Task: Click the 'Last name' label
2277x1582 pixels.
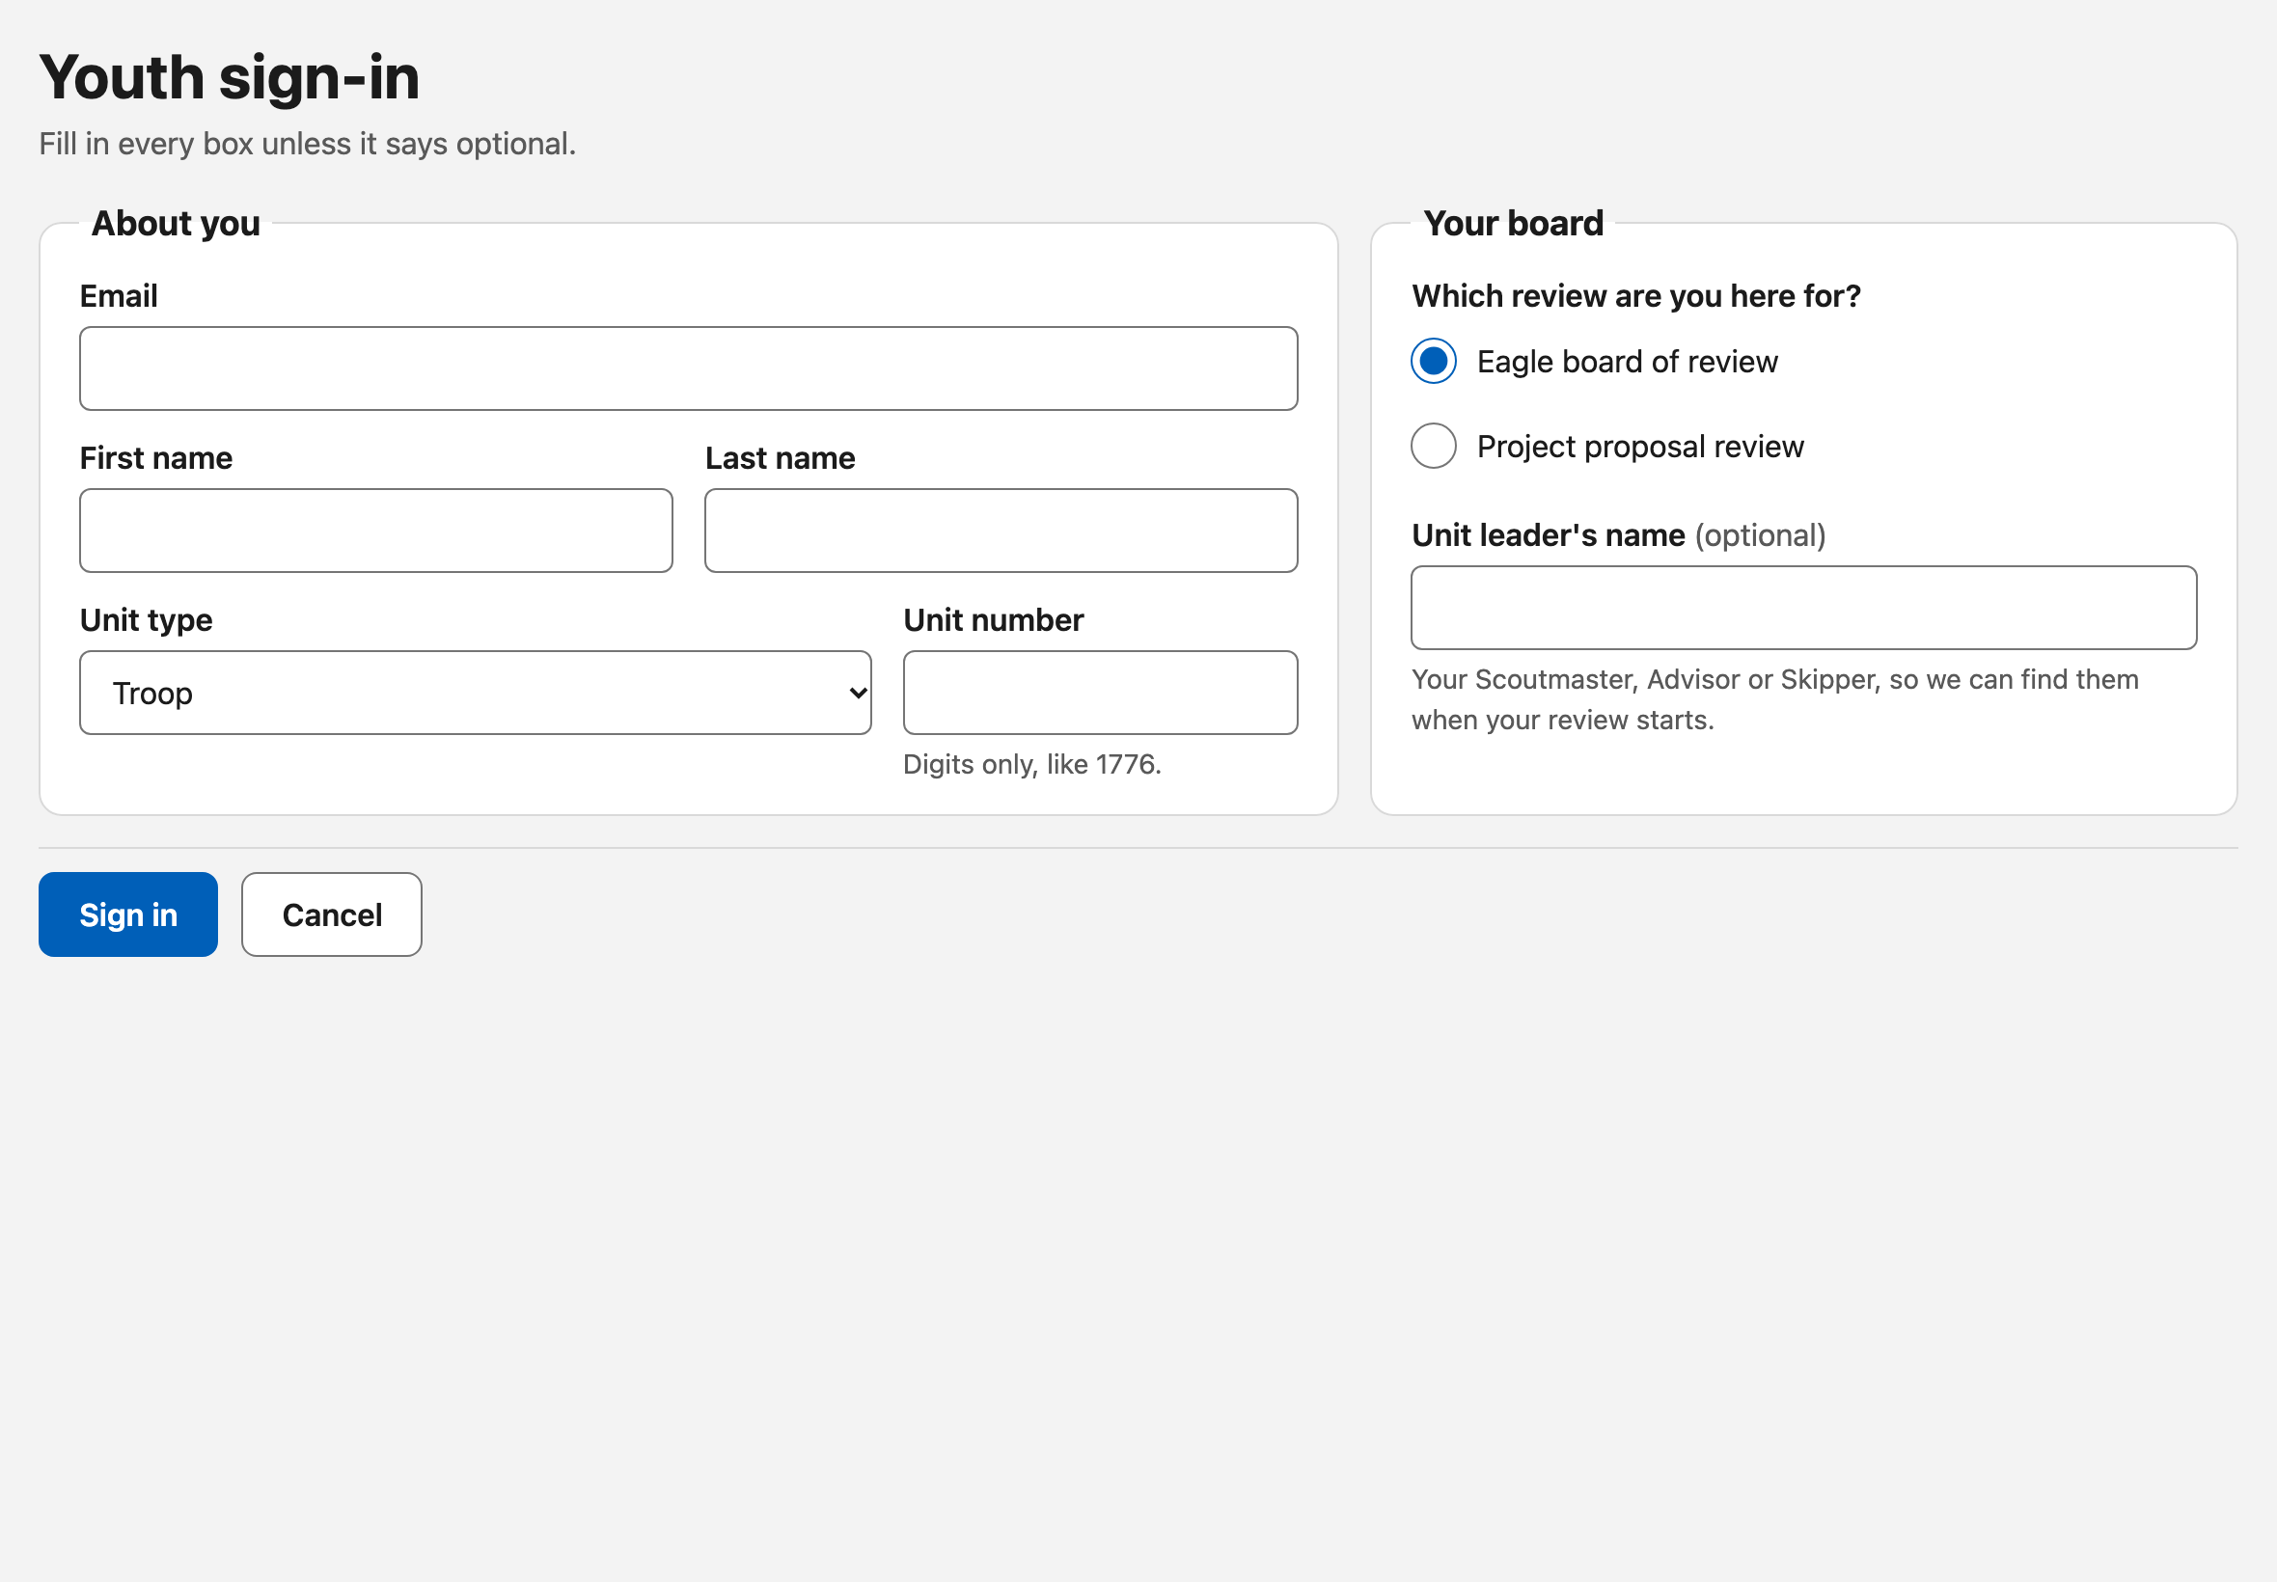Action: 780,458
